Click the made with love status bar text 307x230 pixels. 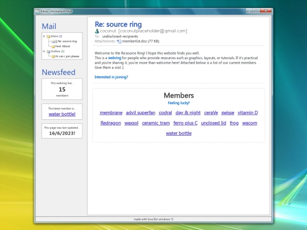[x=153, y=219]
